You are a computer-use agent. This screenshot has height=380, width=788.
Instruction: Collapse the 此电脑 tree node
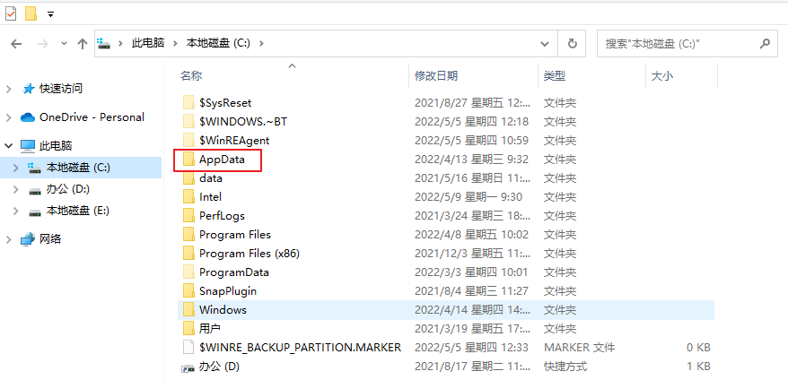tap(9, 145)
